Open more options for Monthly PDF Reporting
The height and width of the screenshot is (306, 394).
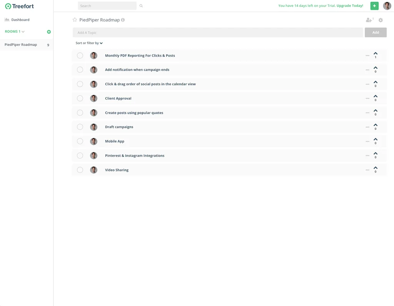click(x=367, y=55)
